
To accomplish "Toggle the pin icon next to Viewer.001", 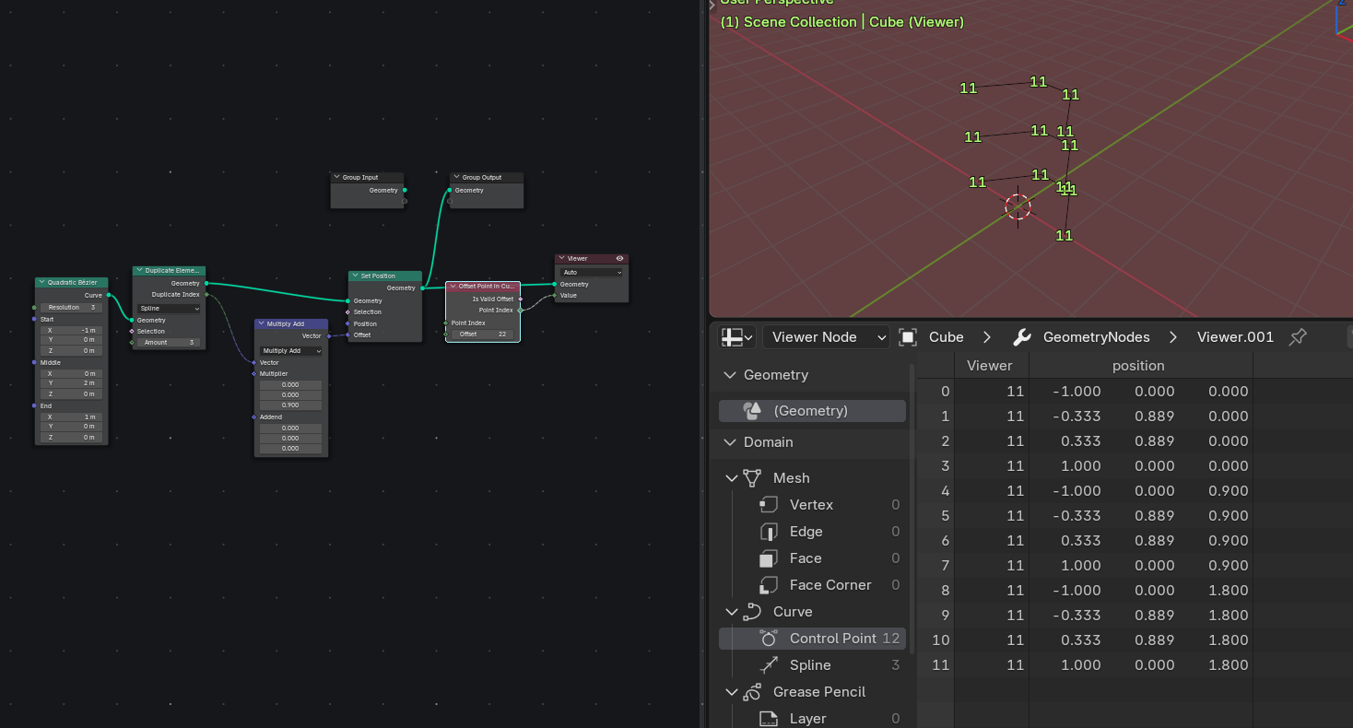I will (1298, 337).
